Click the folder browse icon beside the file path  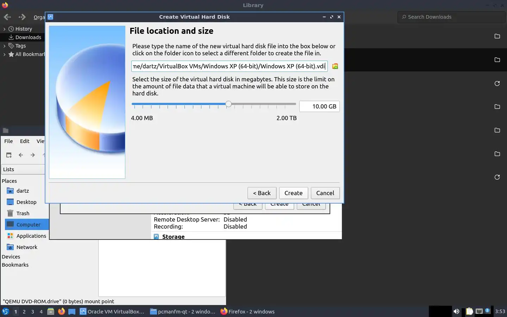tap(335, 66)
